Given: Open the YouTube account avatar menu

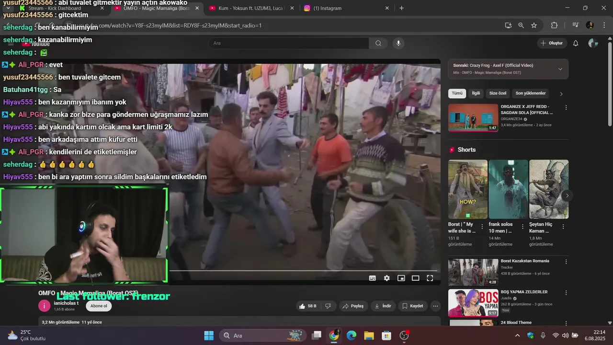Looking at the screenshot, I should (593, 43).
